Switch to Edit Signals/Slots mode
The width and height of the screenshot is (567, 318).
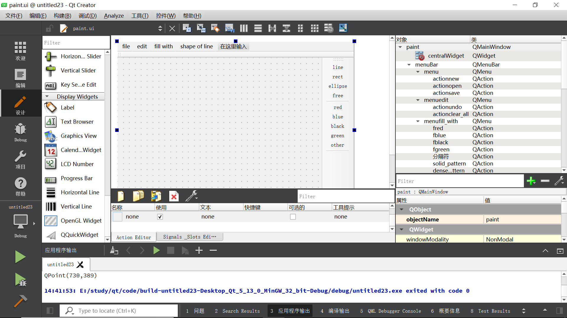201,28
